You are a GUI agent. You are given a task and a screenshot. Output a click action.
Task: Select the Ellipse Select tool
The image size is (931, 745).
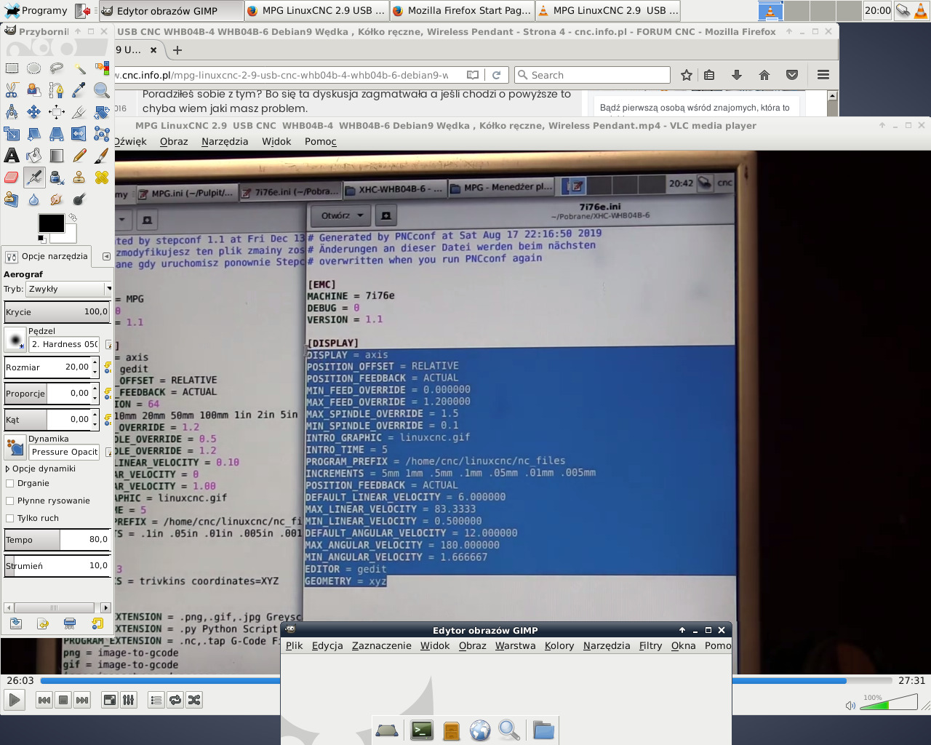(x=33, y=68)
